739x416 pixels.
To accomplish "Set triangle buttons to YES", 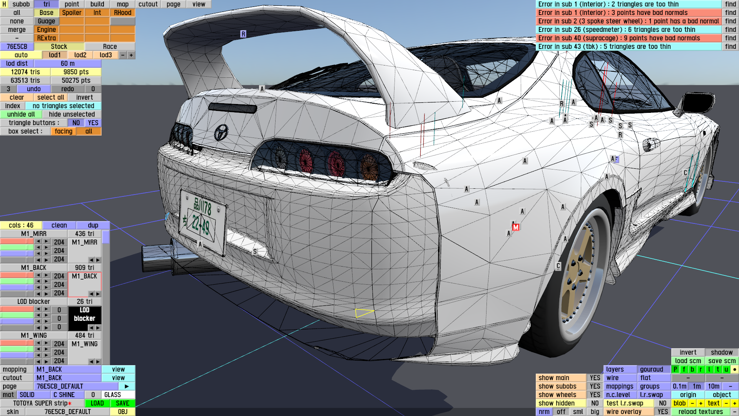I will tap(93, 123).
